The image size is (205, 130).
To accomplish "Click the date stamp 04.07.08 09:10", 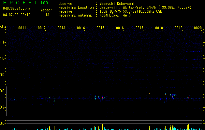I will pyautogui.click(x=17, y=15).
